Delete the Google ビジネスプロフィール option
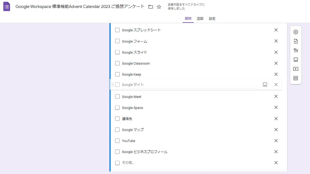 [276, 152]
